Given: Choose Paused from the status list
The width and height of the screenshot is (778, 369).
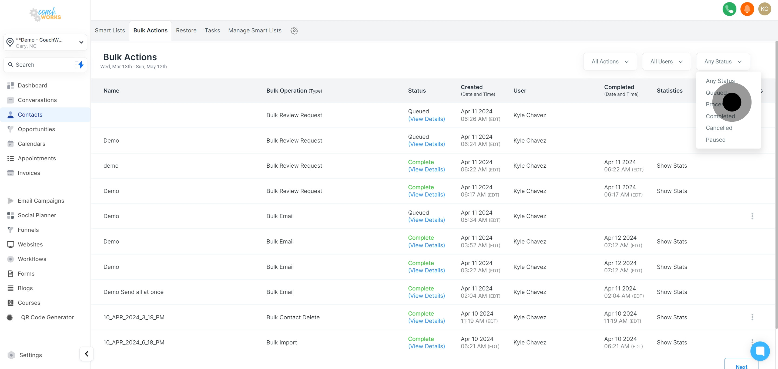Looking at the screenshot, I should point(716,140).
